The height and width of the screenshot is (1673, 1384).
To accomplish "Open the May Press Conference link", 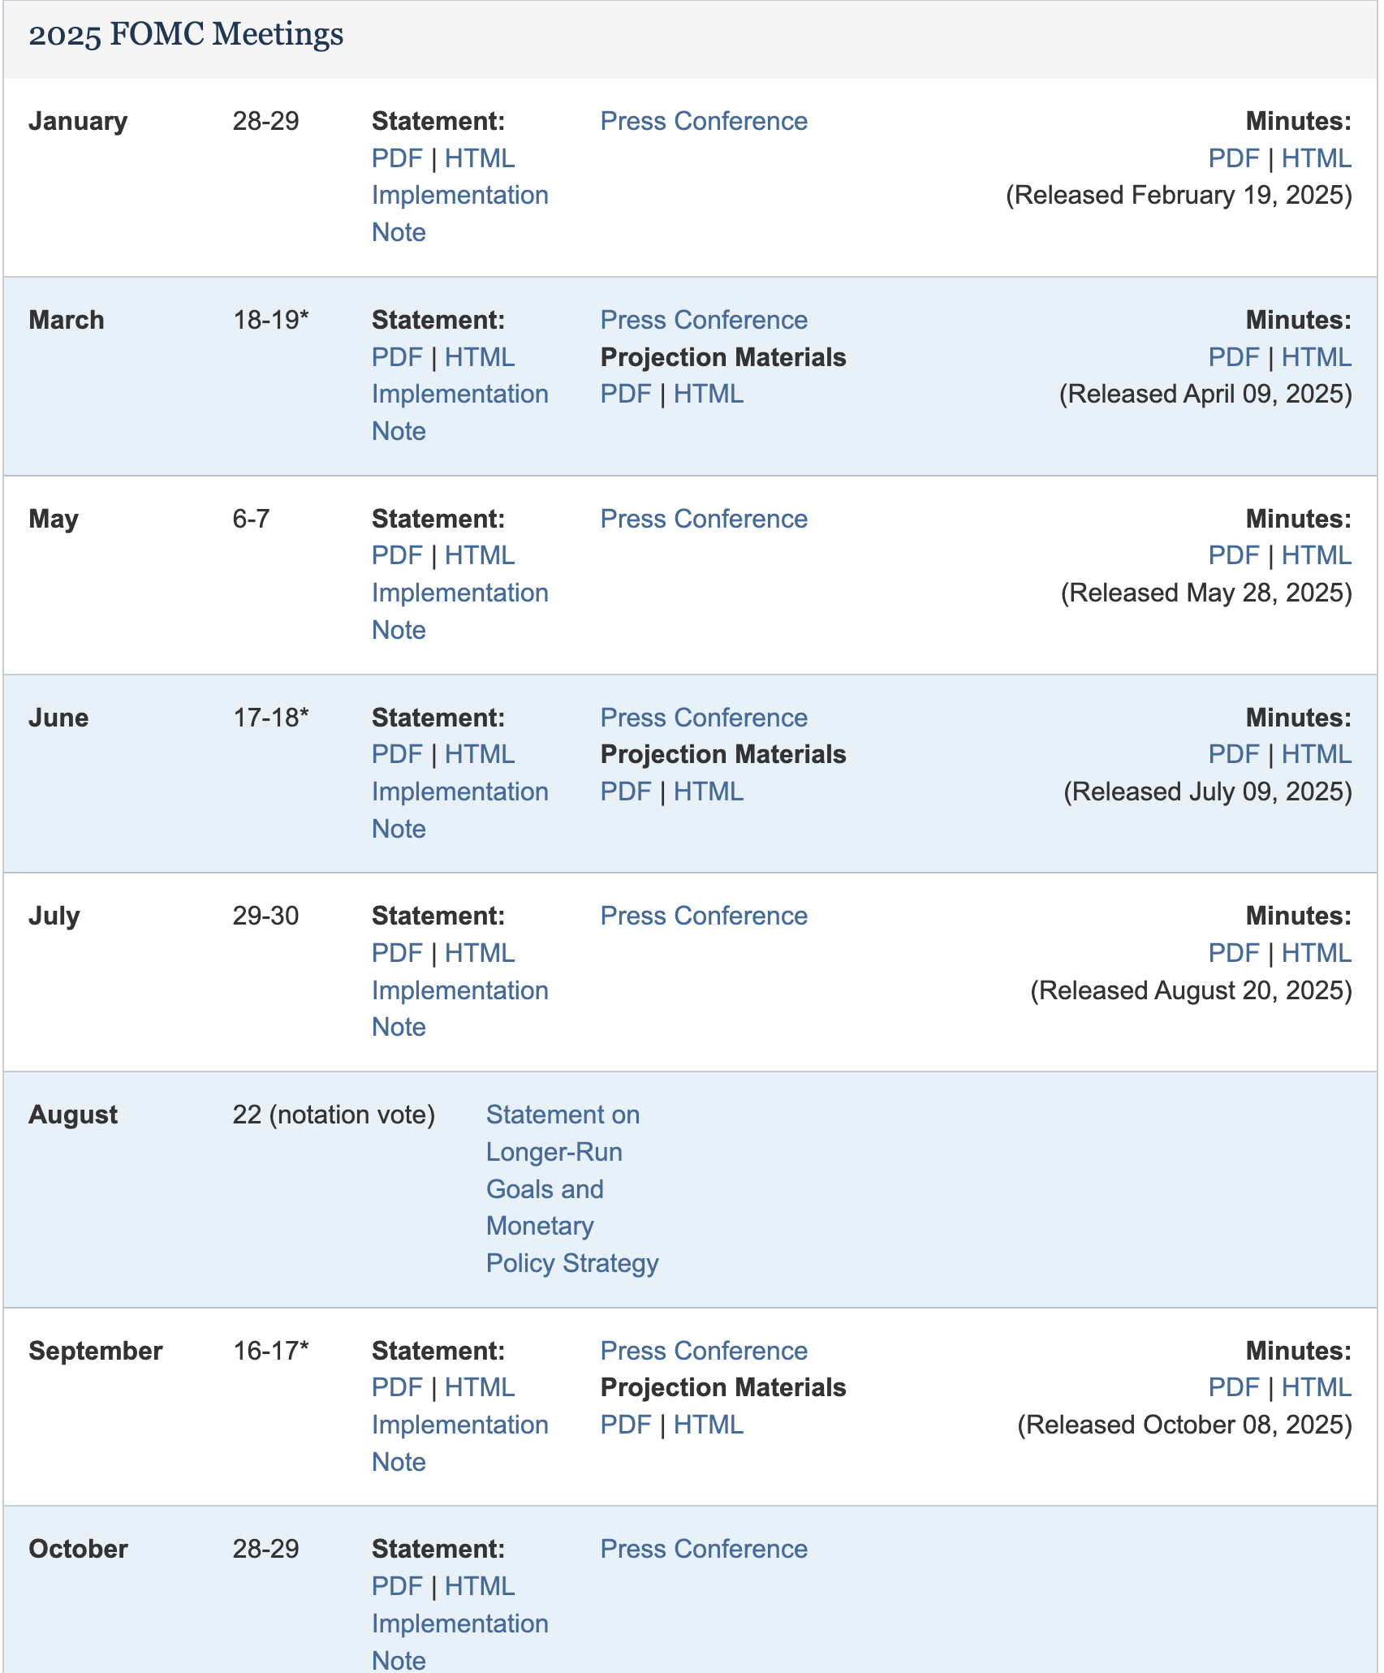I will 704,519.
